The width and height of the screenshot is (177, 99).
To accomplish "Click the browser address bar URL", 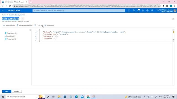I will coord(84,6).
